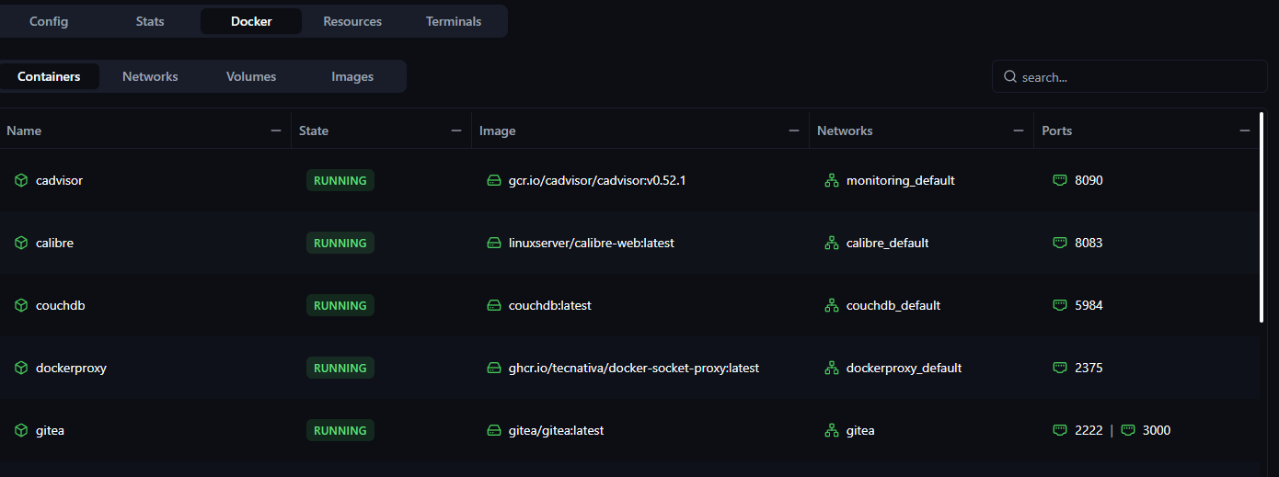Screen dimensions: 1279x477
Task: Click the couchdb image drive icon
Action: (x=494, y=306)
